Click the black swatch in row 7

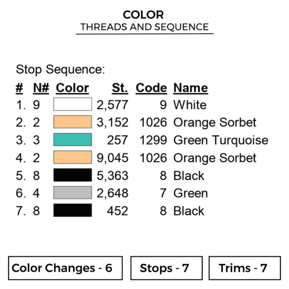point(72,210)
